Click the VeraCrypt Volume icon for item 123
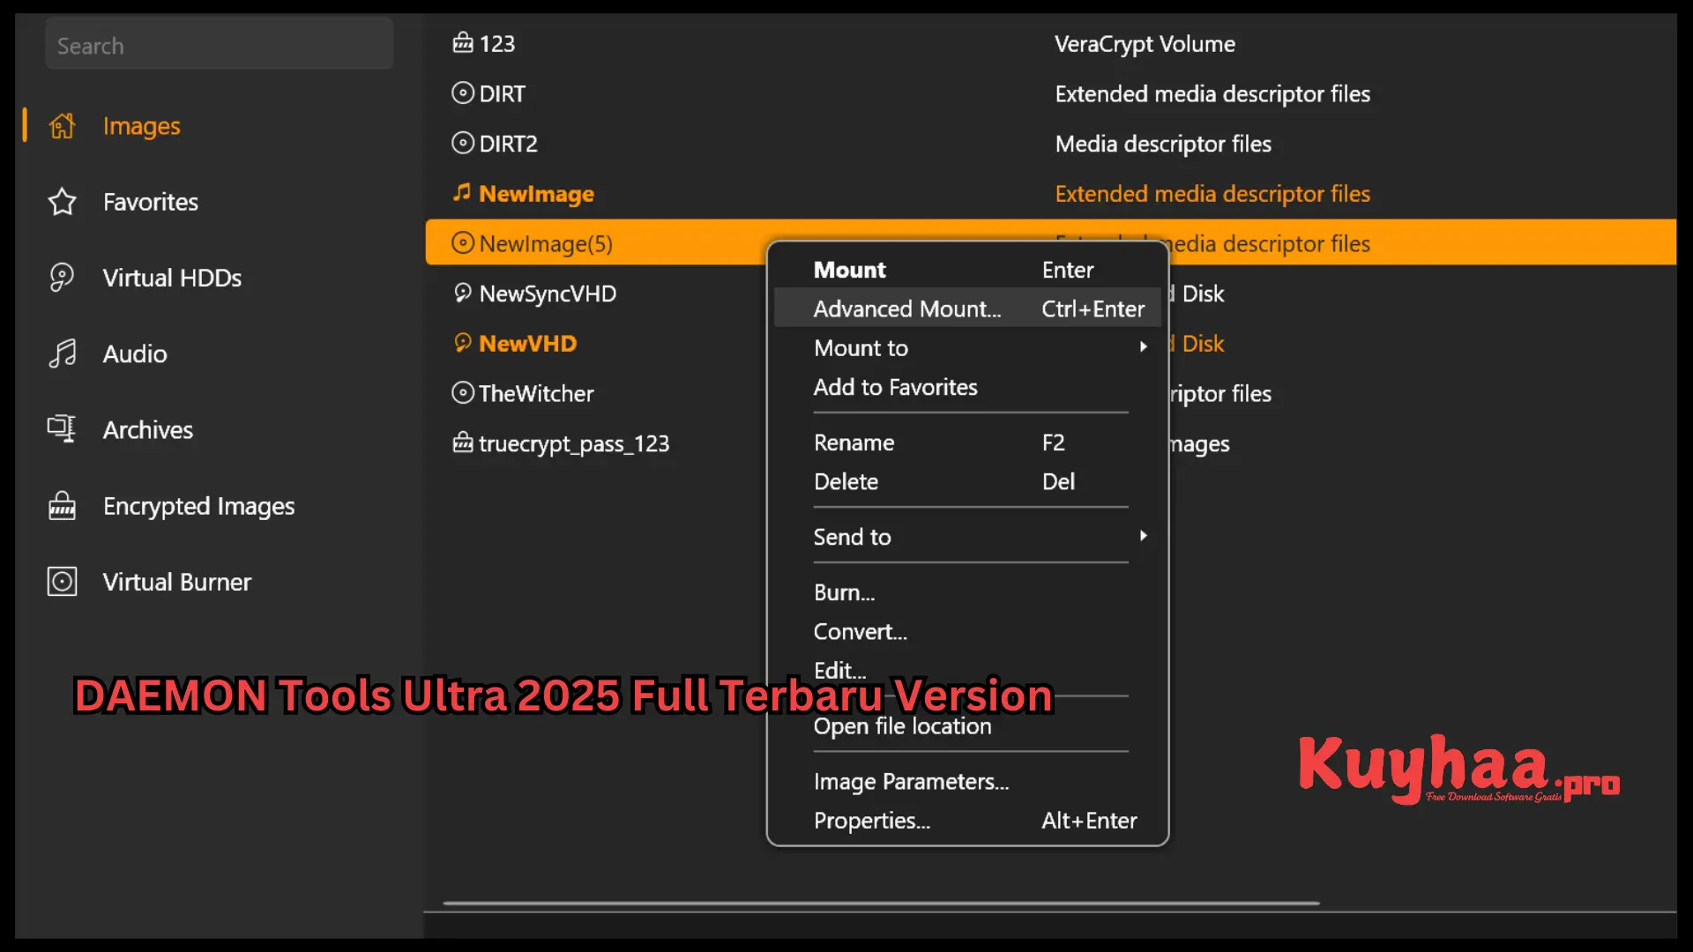The image size is (1693, 952). (x=463, y=44)
